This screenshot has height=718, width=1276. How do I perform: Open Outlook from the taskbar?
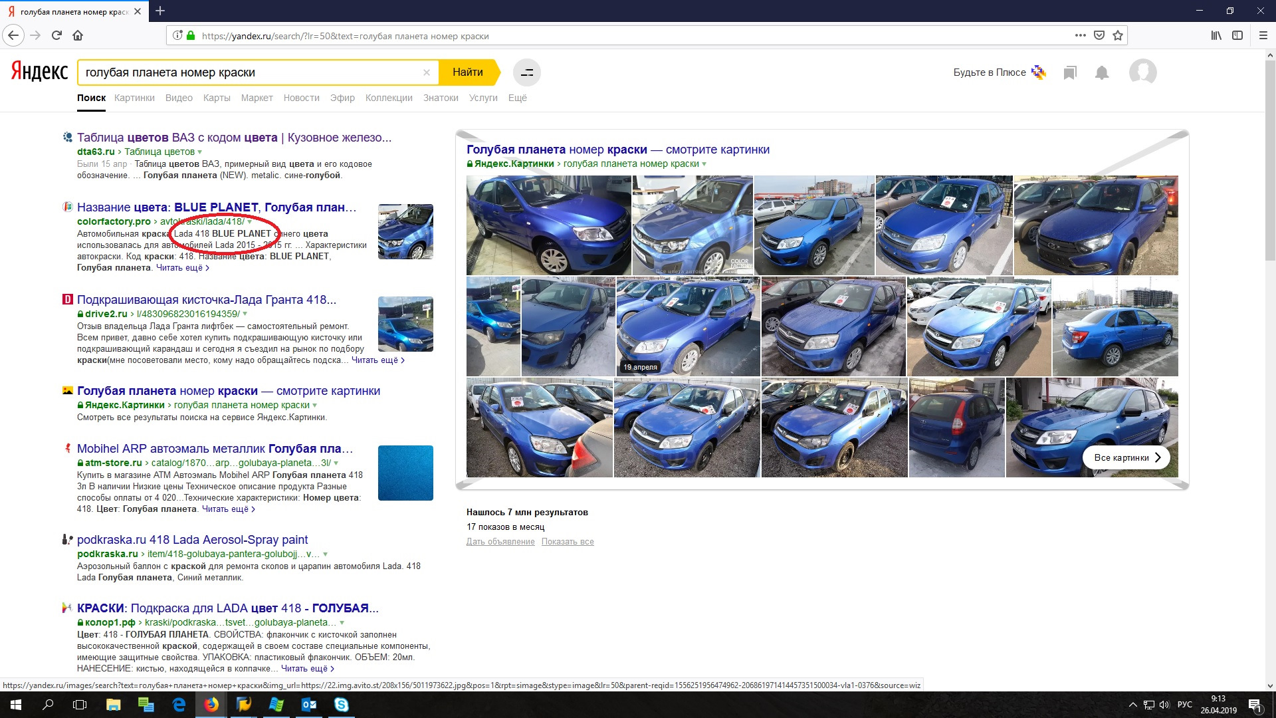click(x=309, y=705)
